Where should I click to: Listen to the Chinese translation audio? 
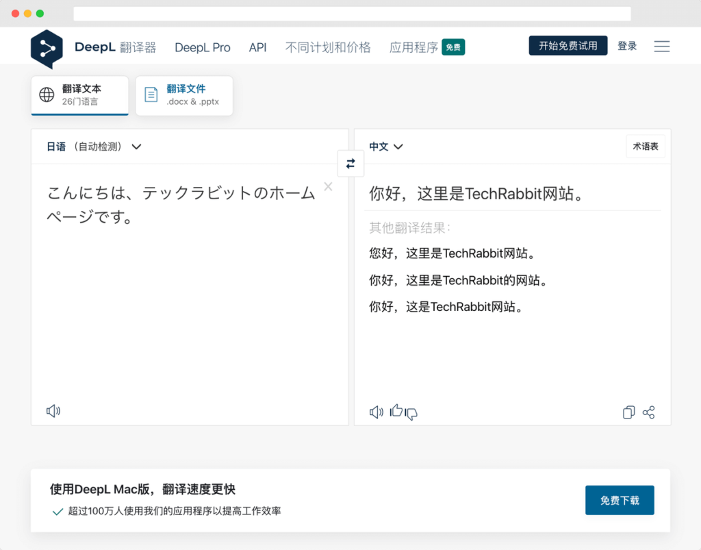click(x=376, y=412)
